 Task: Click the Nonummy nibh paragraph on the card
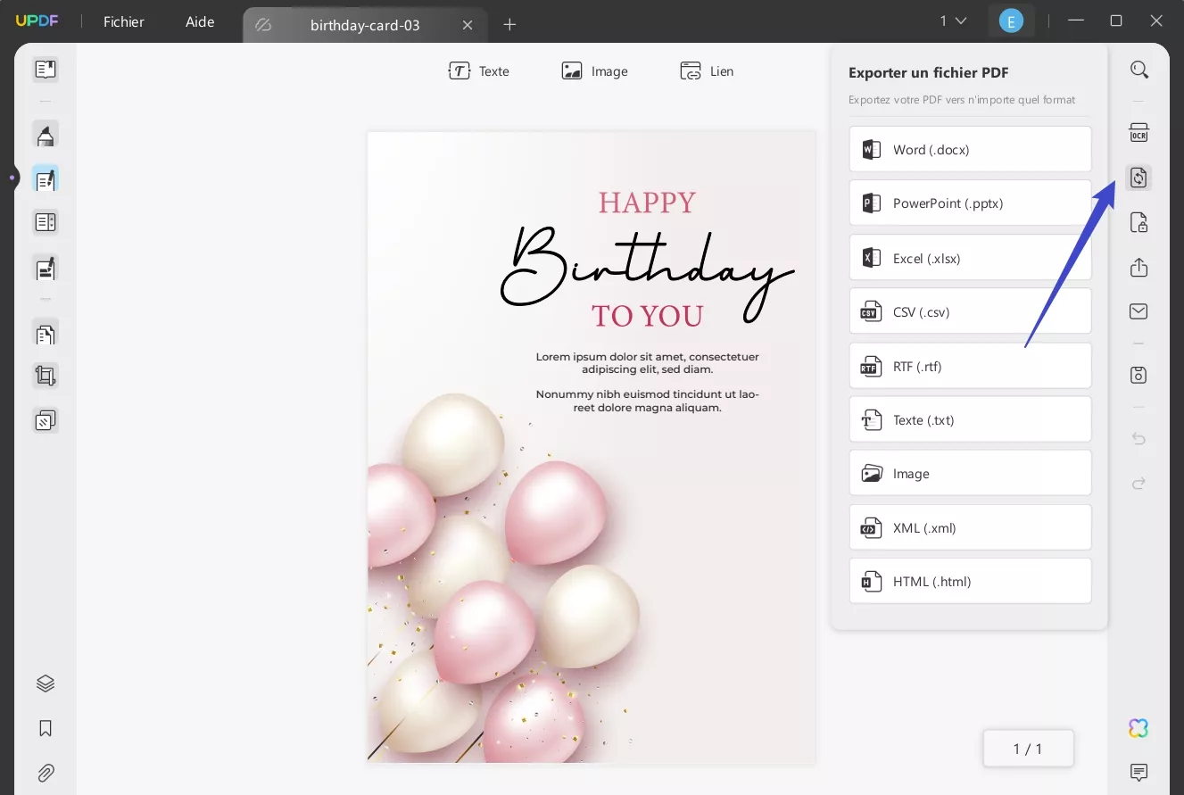pos(647,401)
